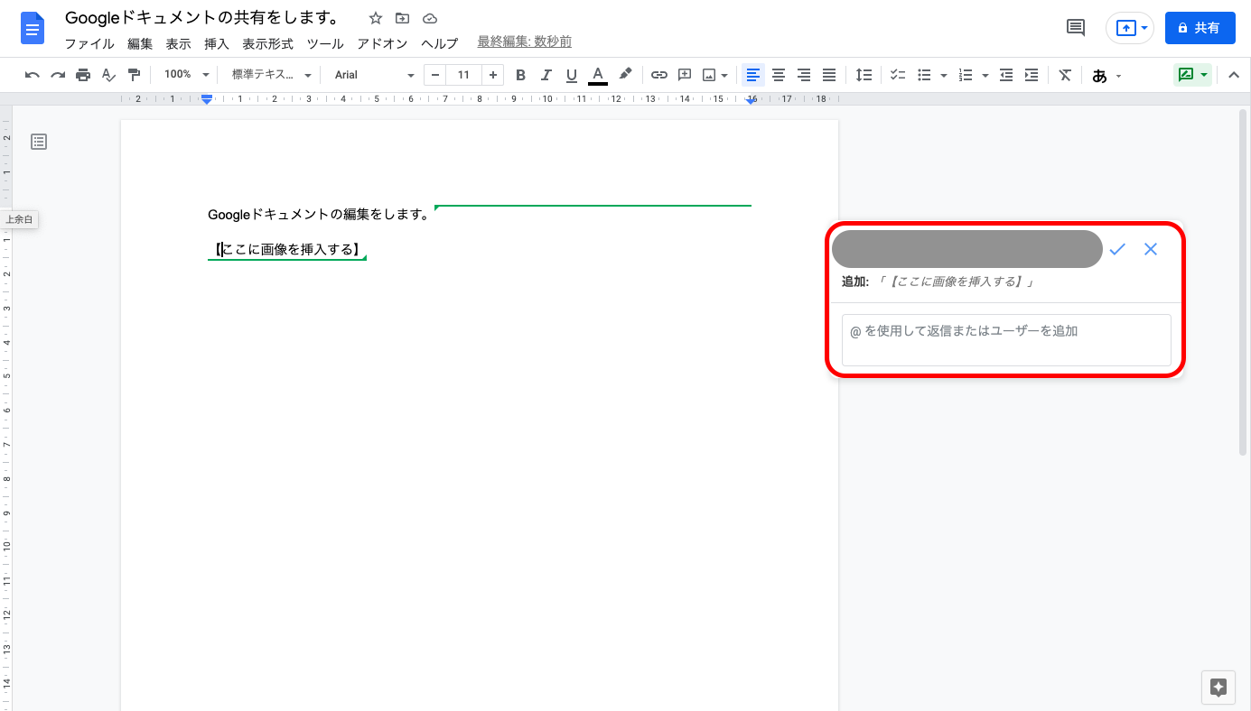This screenshot has width=1251, height=711.
Task: Decrease the indent
Action: (x=1006, y=75)
